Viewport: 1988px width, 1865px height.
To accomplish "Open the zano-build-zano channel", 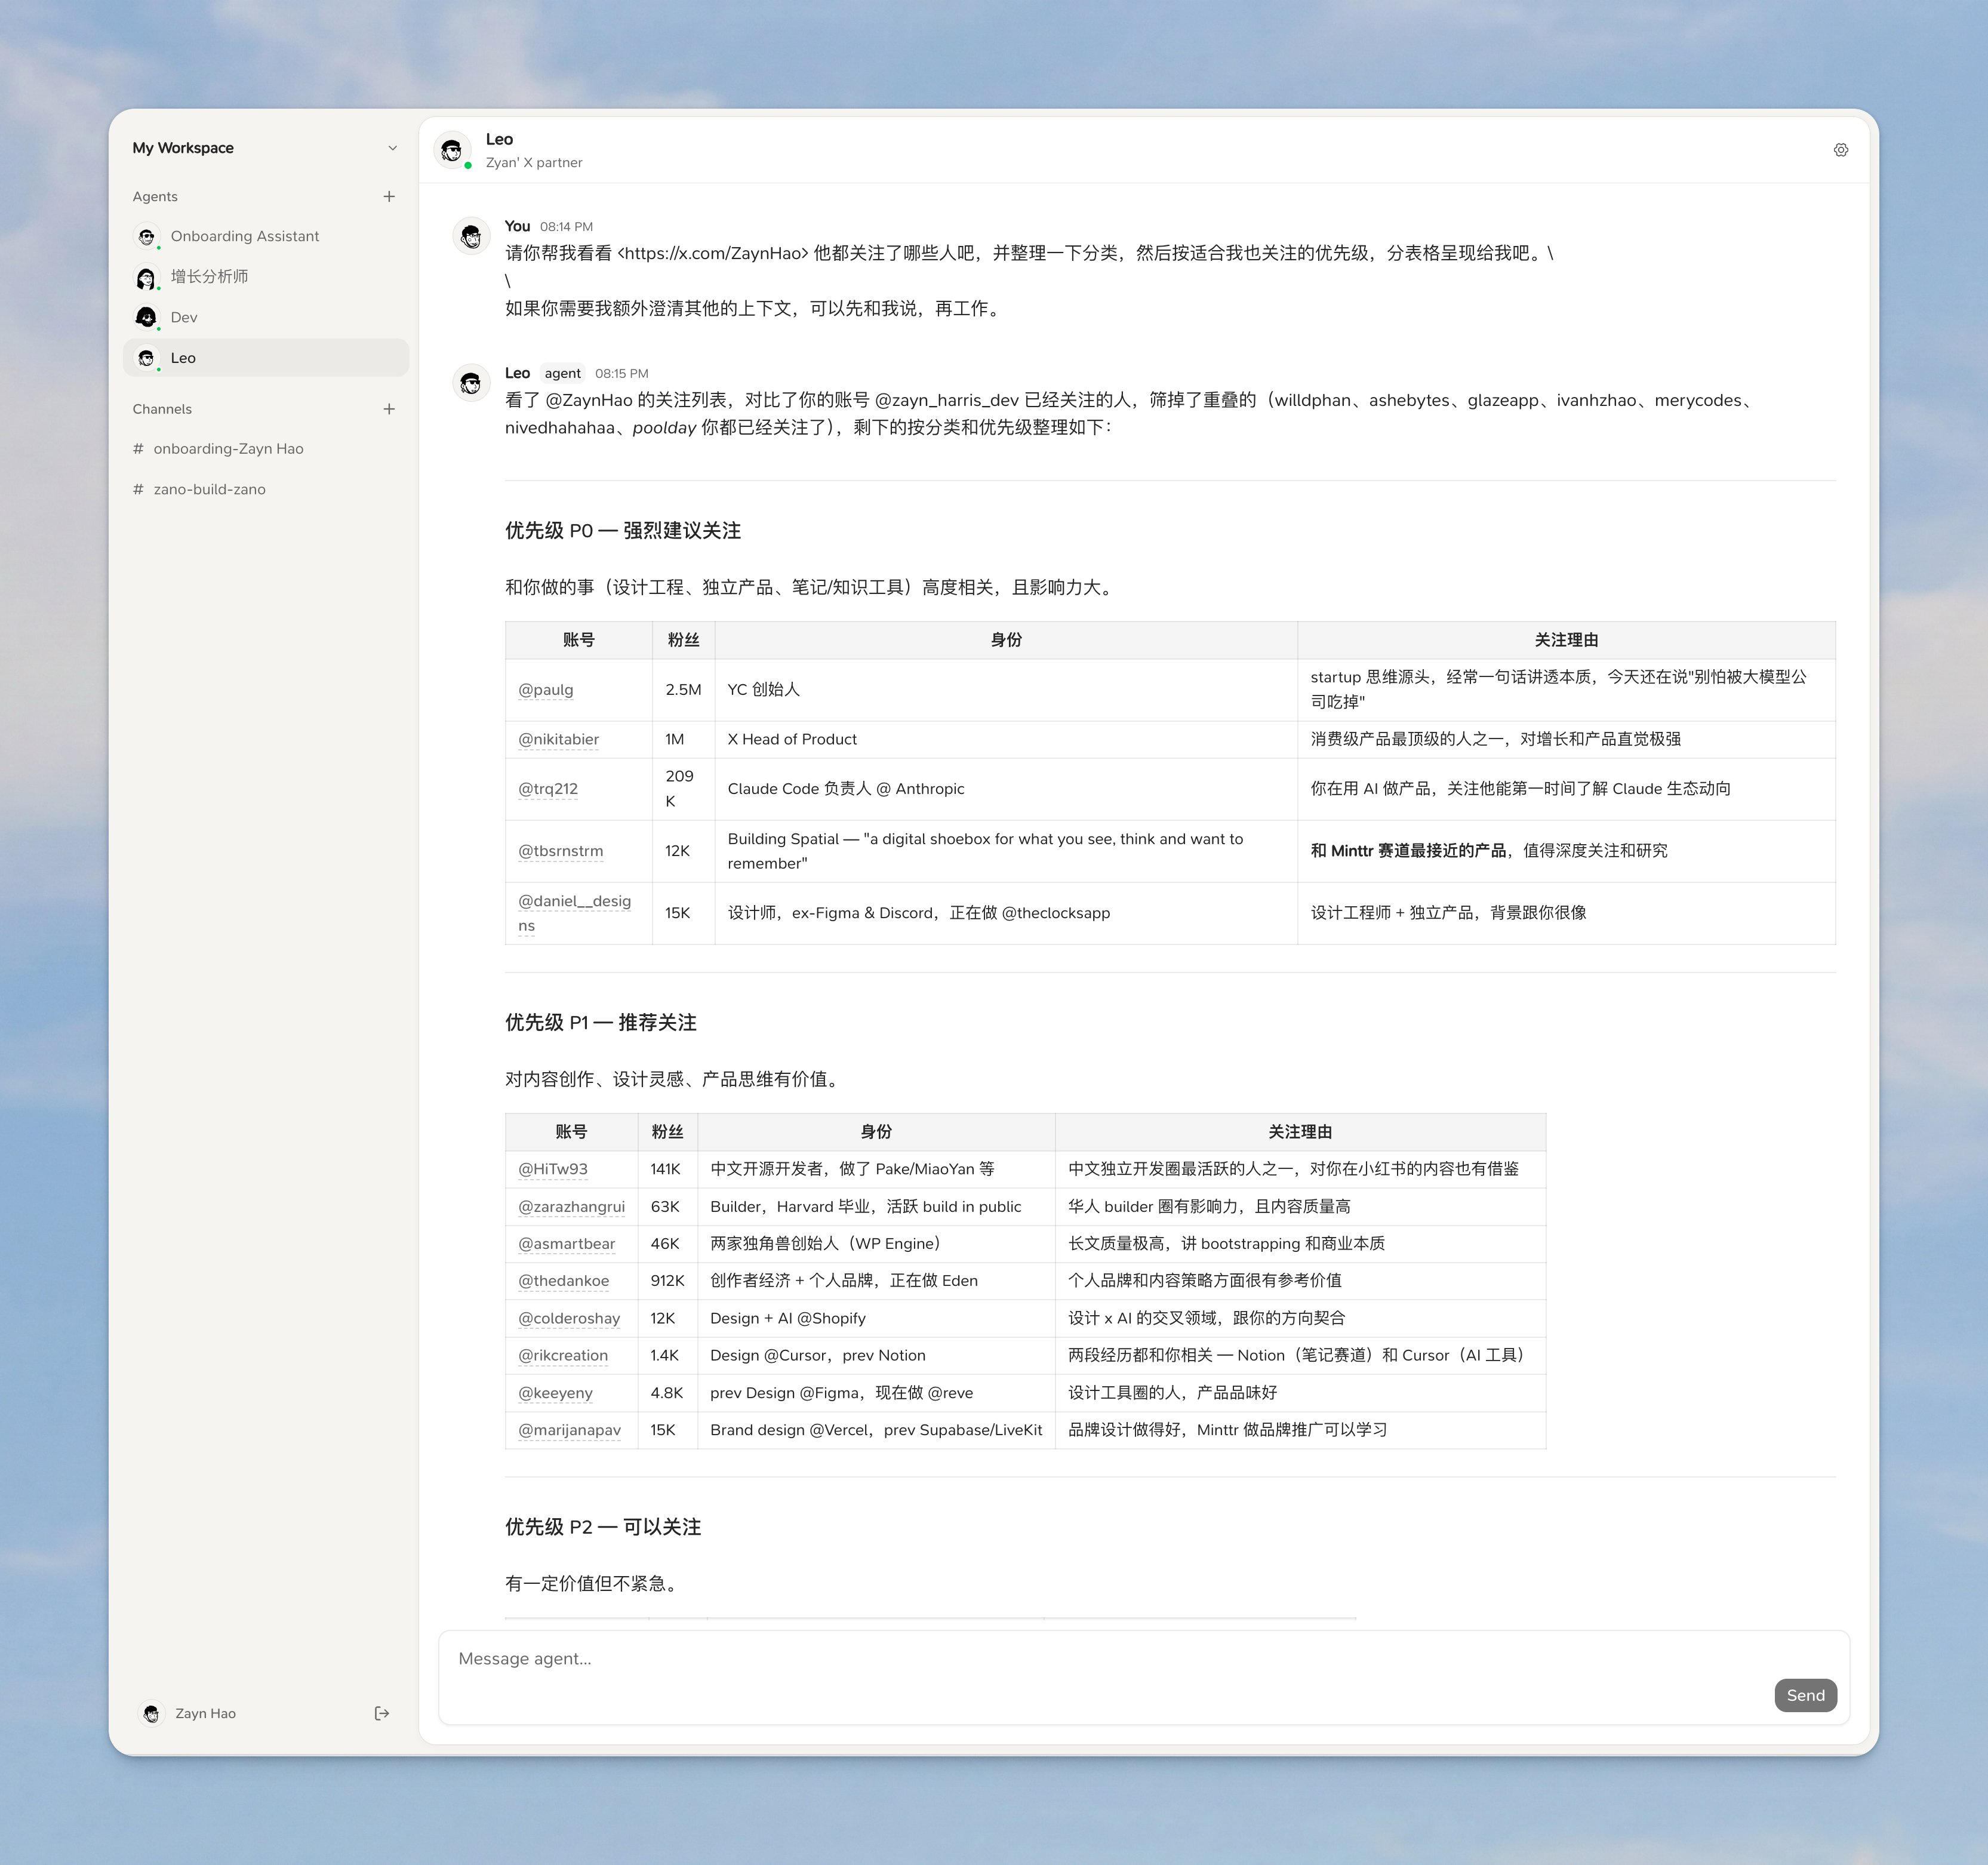I will (x=266, y=489).
